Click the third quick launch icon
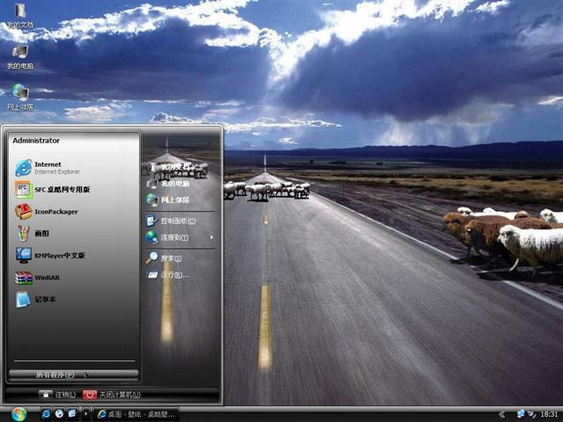This screenshot has height=422, width=563. (72, 414)
